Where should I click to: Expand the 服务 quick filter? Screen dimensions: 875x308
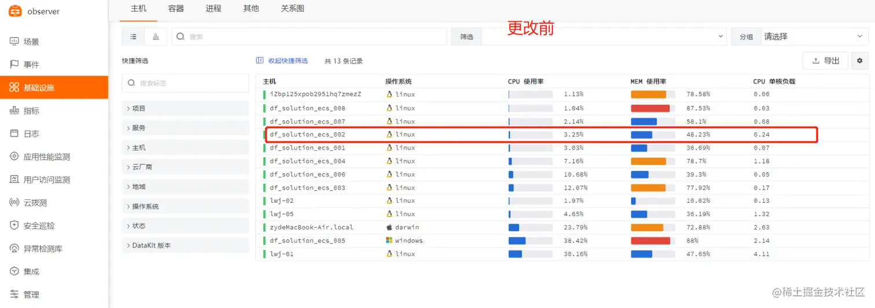[x=185, y=128]
